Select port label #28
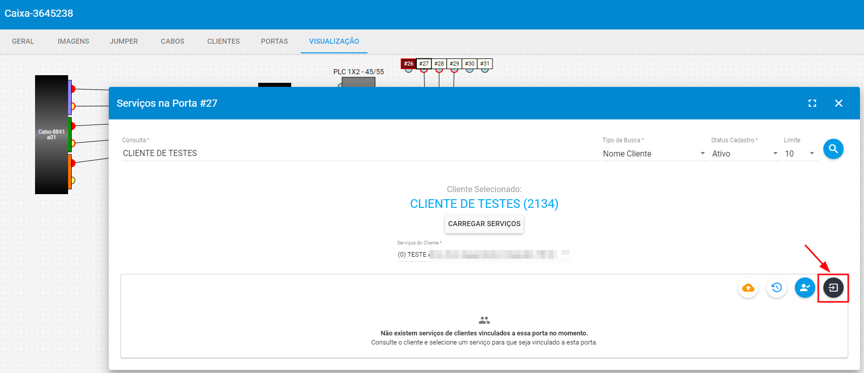 tap(439, 64)
